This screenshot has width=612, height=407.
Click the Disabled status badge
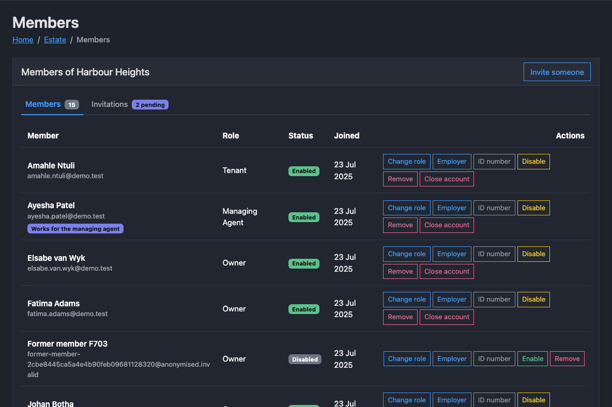pos(305,359)
